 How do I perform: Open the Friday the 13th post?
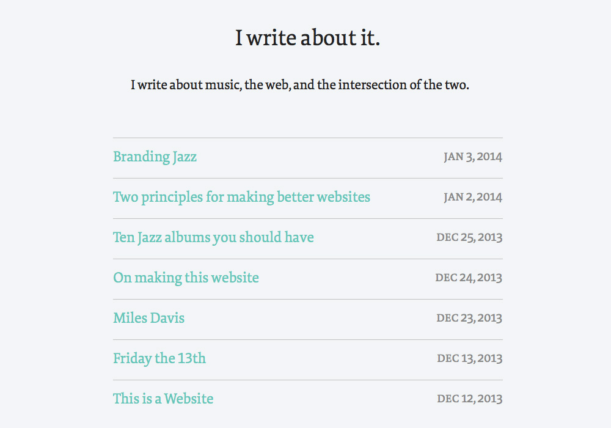point(159,359)
